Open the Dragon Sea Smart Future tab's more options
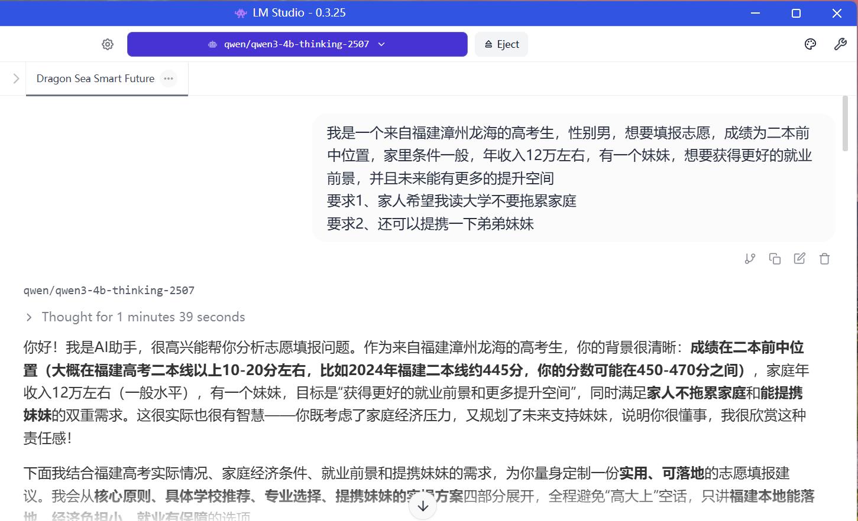Viewport: 858px width, 521px height. pyautogui.click(x=169, y=79)
